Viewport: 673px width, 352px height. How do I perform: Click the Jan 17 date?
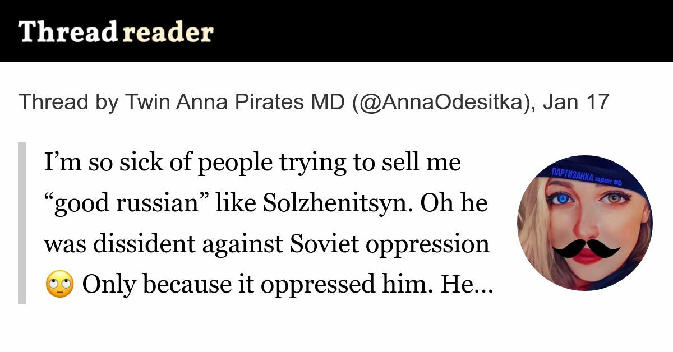click(575, 103)
